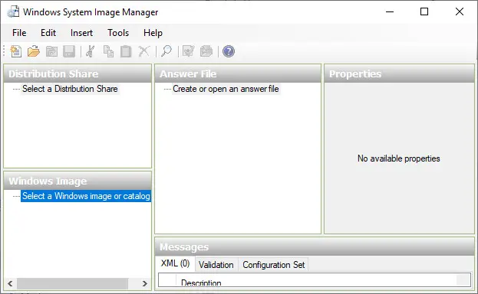Screen dimensions: 478x294
Task: Click the Delete X toolbar icon
Action: coord(144,51)
